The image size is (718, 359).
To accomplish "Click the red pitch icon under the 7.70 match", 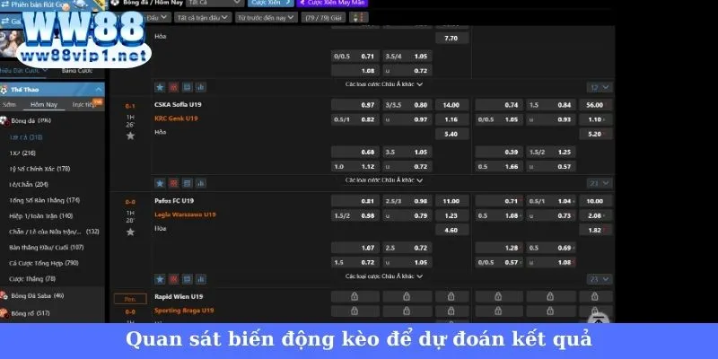I will [x=173, y=87].
